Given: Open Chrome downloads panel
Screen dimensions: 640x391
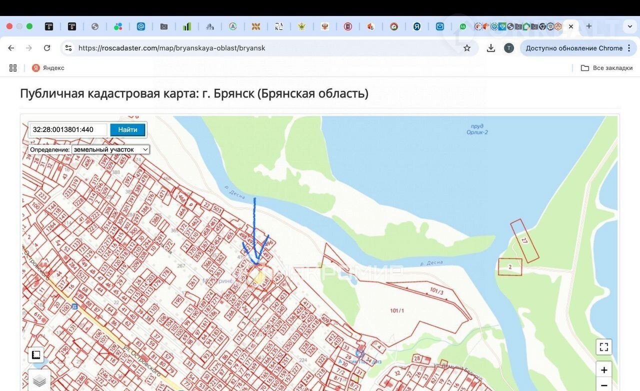Looking at the screenshot, I should tap(490, 48).
